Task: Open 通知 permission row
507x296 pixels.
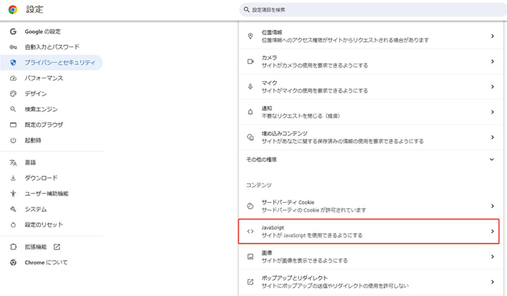Action: (371, 112)
